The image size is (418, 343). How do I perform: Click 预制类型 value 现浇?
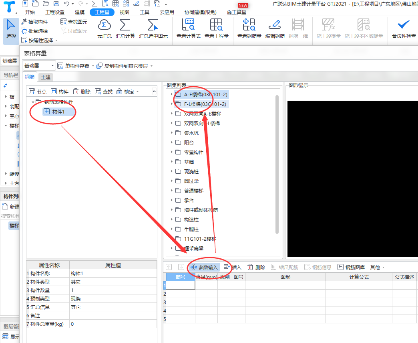pyautogui.click(x=113, y=298)
